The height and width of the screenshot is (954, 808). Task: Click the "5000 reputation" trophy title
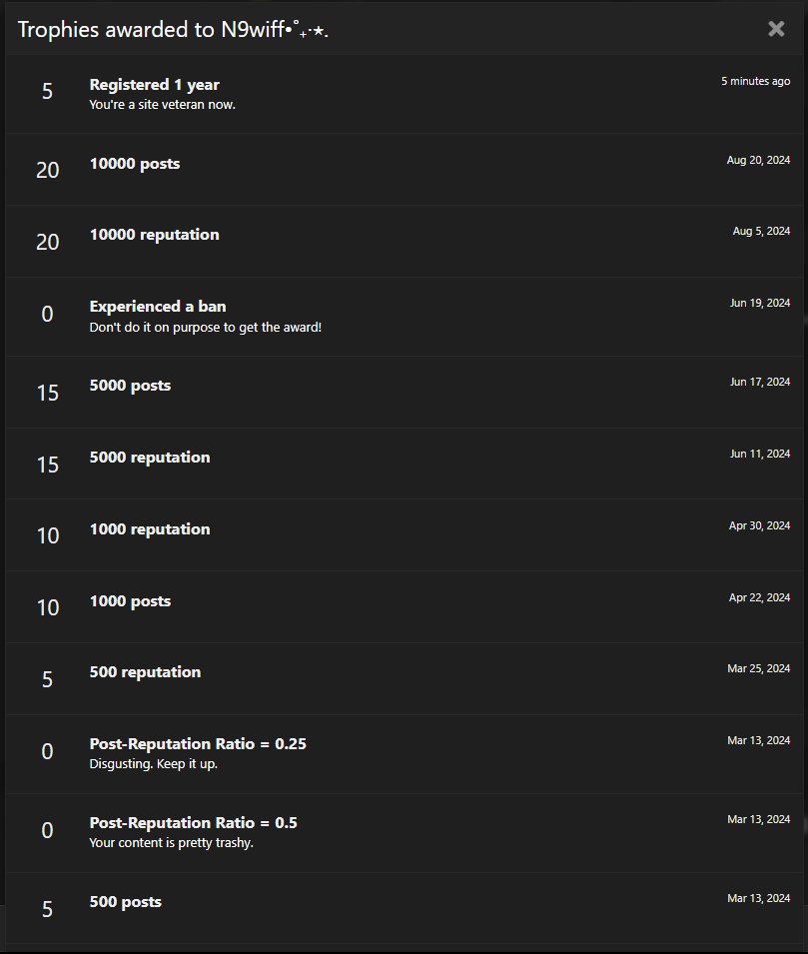coord(150,458)
